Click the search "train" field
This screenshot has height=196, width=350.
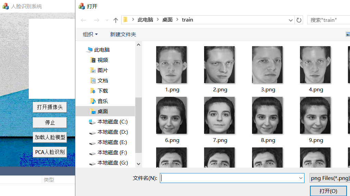328,20
